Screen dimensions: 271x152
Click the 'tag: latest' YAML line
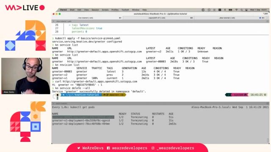click(79, 25)
